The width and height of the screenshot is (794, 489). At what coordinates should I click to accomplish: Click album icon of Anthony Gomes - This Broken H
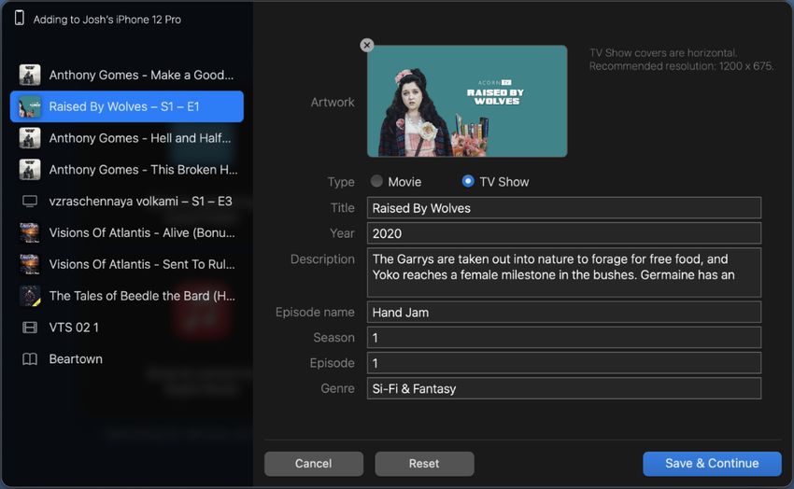pyautogui.click(x=30, y=170)
